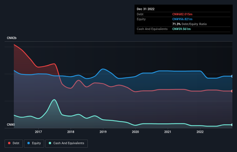
Task: Select the 2018 axis label
Action: pyautogui.click(x=71, y=132)
